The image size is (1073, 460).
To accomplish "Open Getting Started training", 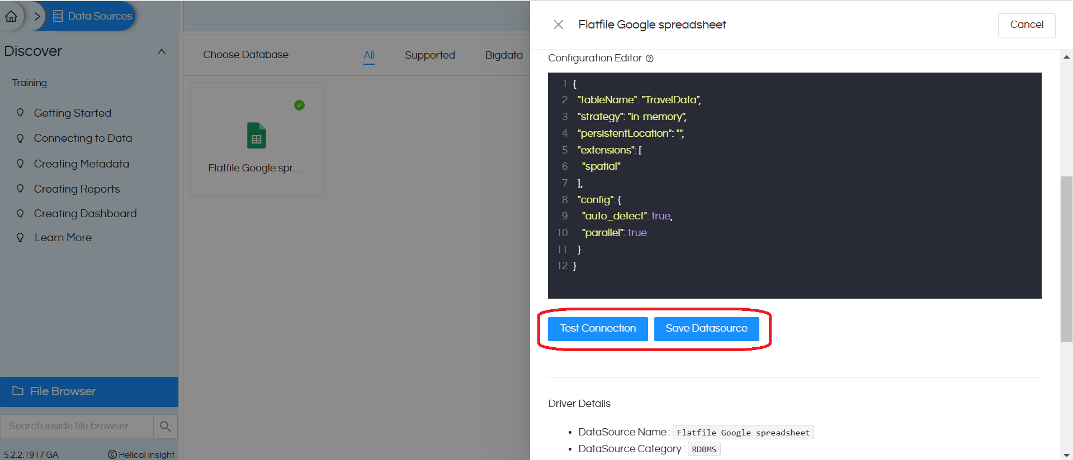I will [73, 113].
